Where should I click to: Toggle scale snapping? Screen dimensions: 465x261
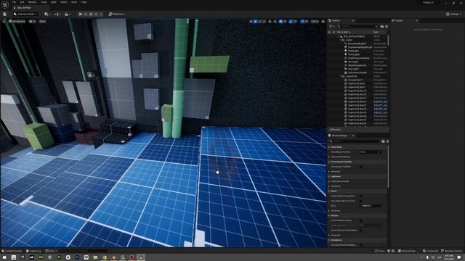[x=302, y=21]
